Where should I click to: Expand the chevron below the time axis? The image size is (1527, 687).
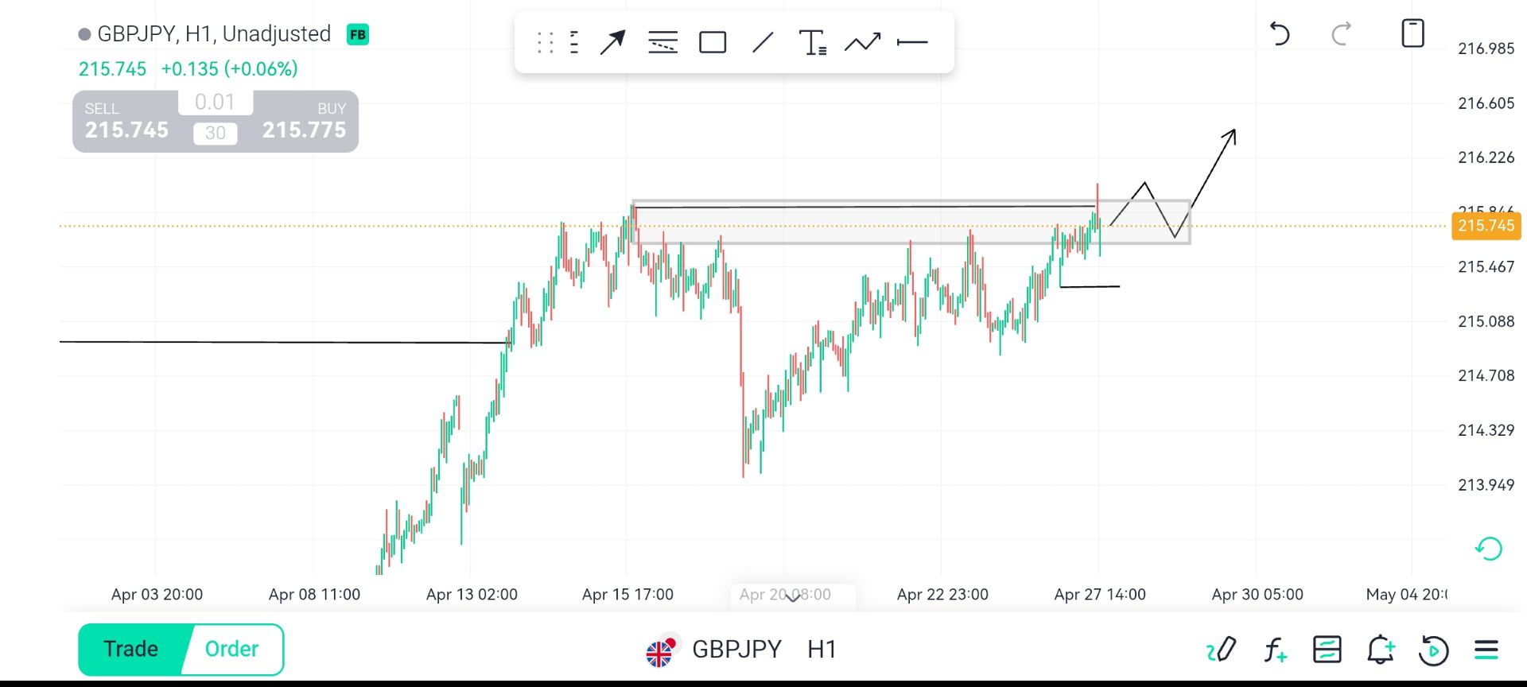coord(792,599)
